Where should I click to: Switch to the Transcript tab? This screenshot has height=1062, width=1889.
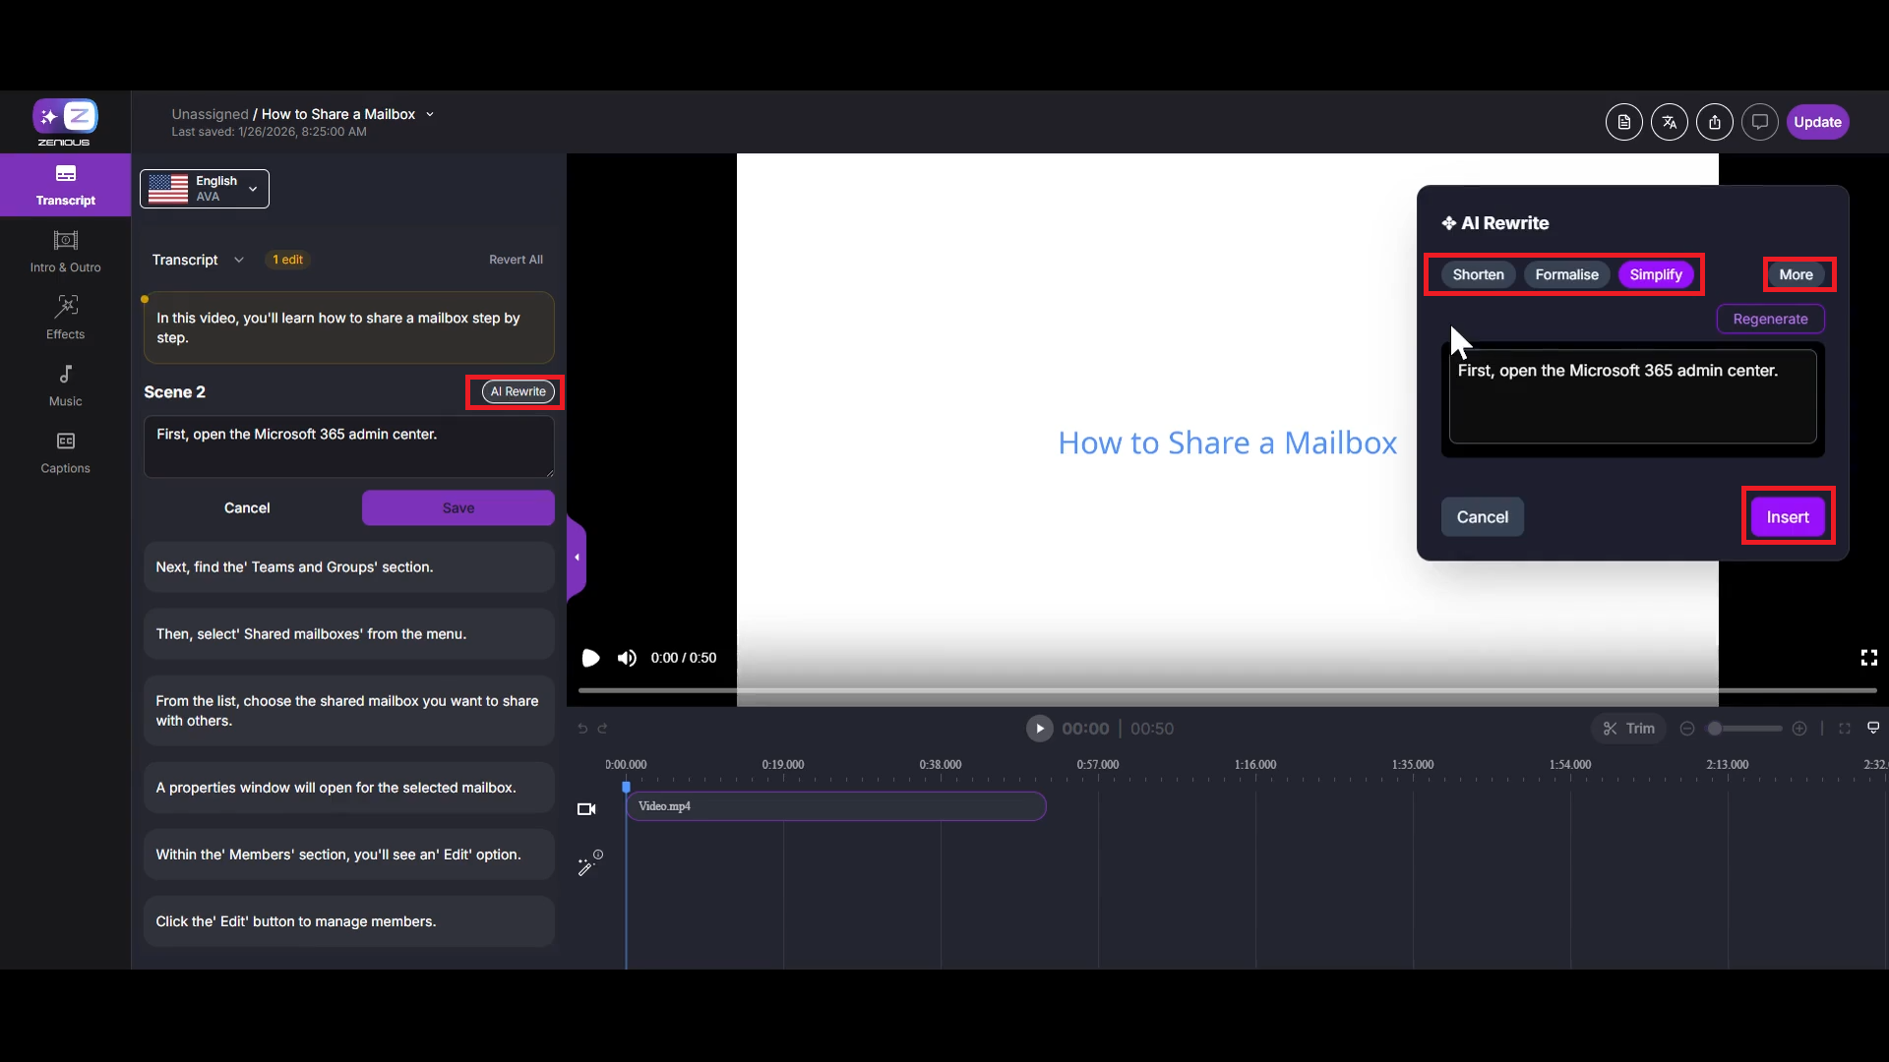(x=65, y=184)
